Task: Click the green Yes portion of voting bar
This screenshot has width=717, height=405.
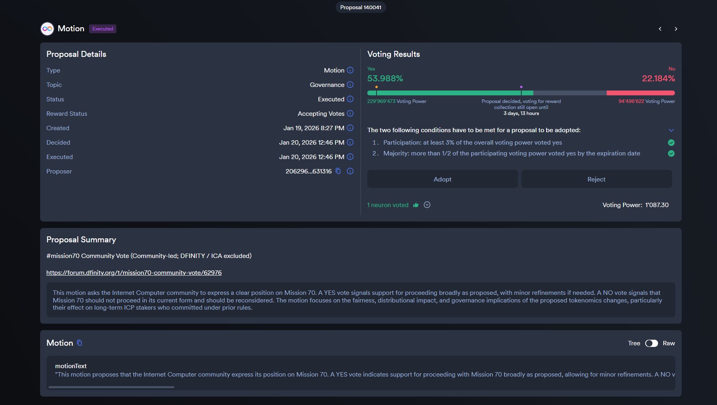Action: [450, 93]
